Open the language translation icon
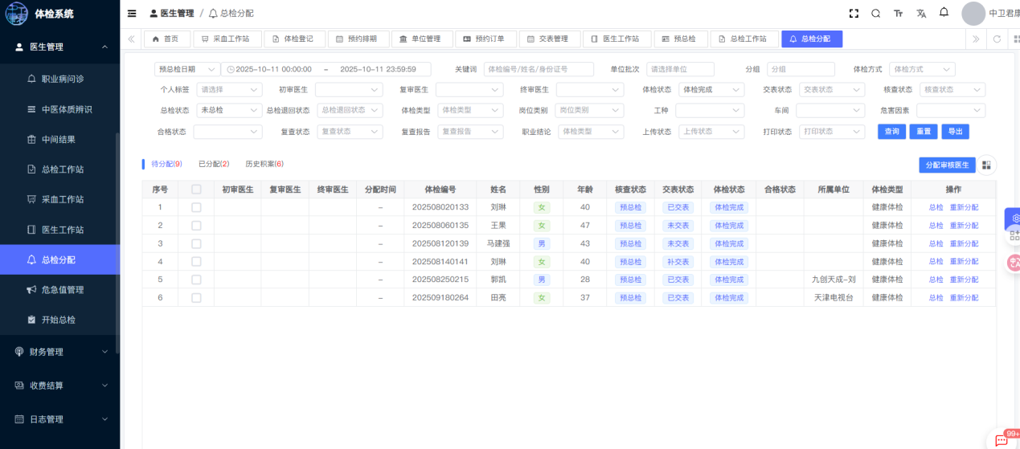The width and height of the screenshot is (1020, 449). [921, 14]
